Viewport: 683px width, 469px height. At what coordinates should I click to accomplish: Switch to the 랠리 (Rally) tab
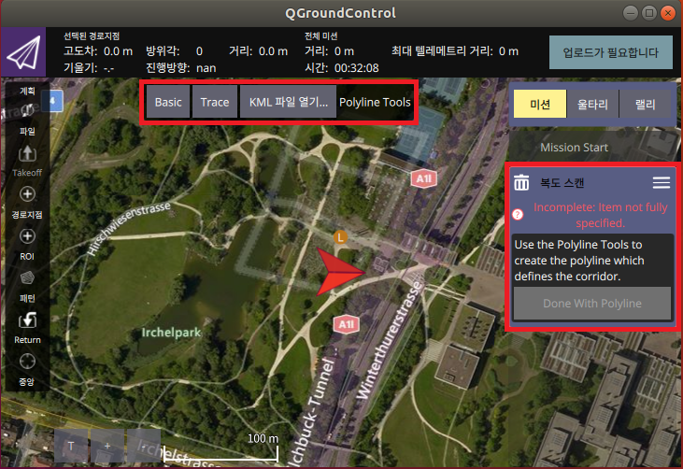click(645, 104)
